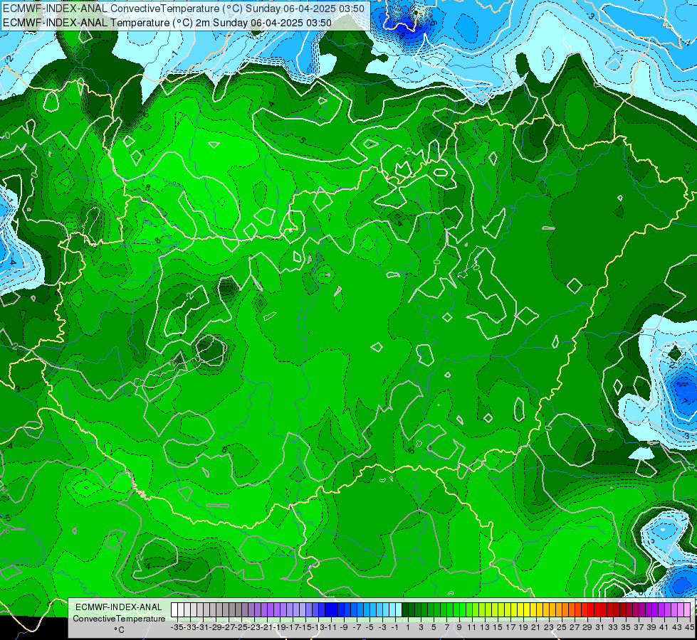
Task: Click the °C unit label in legend
Action: tap(119, 630)
